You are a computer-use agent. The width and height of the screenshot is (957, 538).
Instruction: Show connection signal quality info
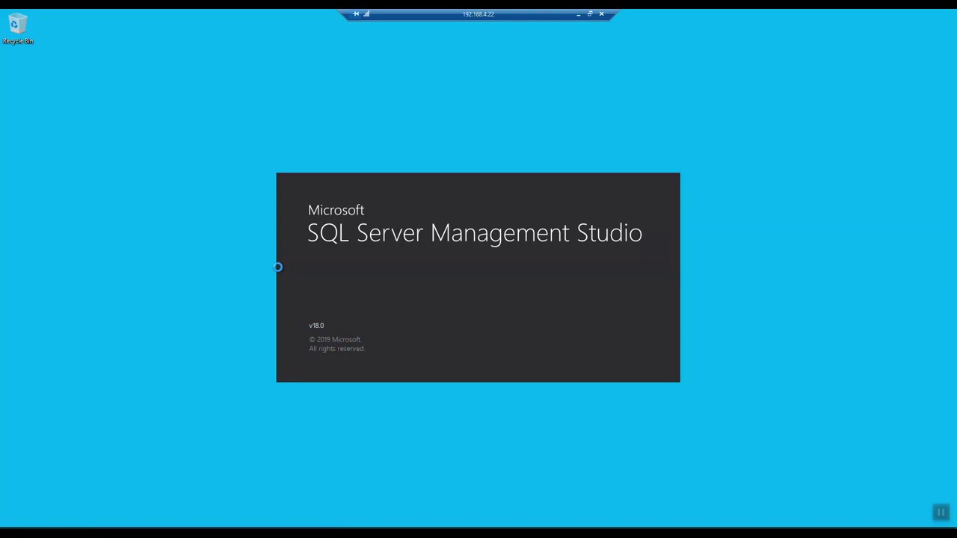[x=366, y=14]
